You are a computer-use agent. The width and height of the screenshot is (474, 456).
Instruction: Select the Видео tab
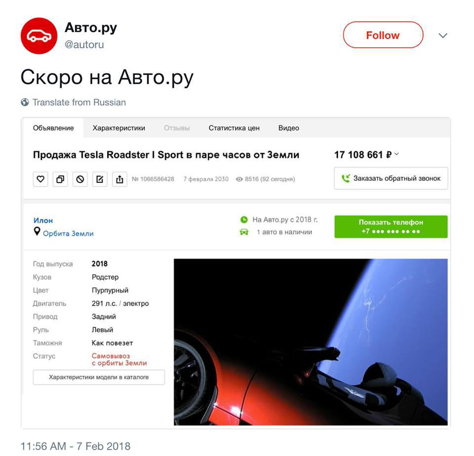tap(289, 128)
